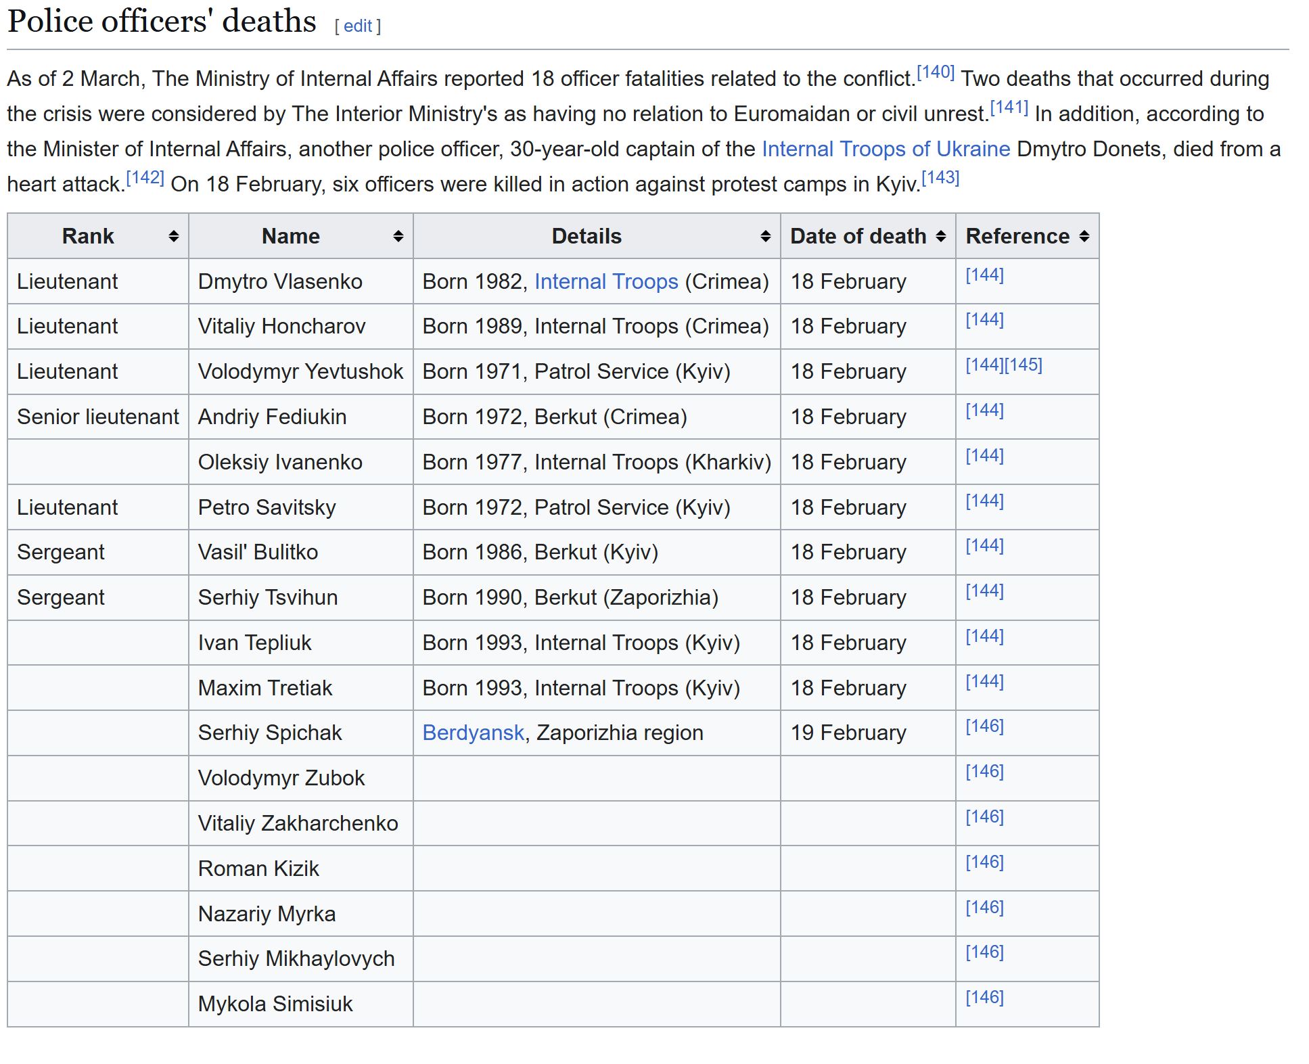Open citation 140 in paragraph
This screenshot has width=1309, height=1064.
pos(935,72)
